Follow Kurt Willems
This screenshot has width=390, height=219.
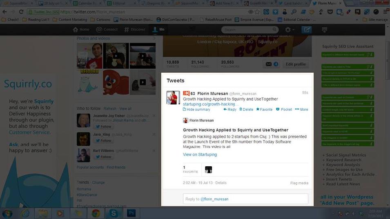[104, 157]
